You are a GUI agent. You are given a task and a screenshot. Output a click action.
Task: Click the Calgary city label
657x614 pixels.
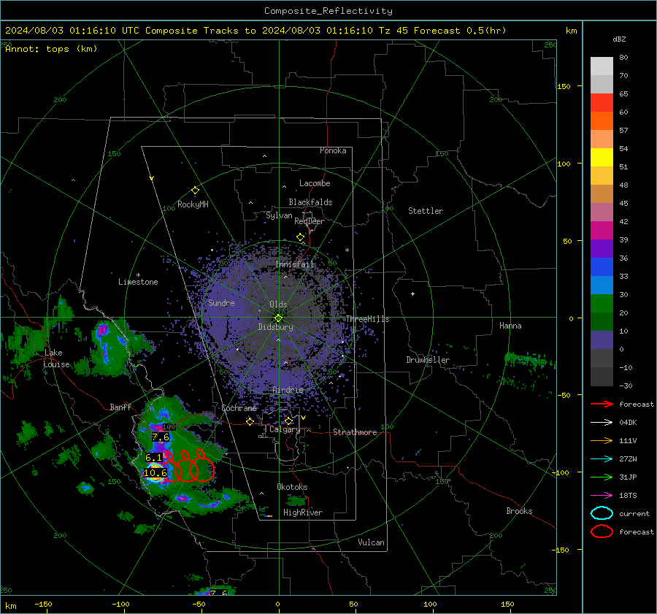click(285, 429)
